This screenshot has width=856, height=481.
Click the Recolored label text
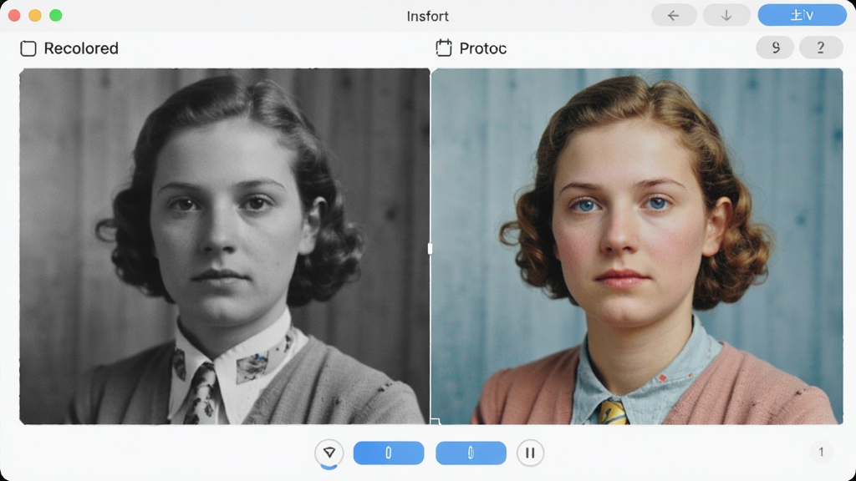pyautogui.click(x=81, y=48)
